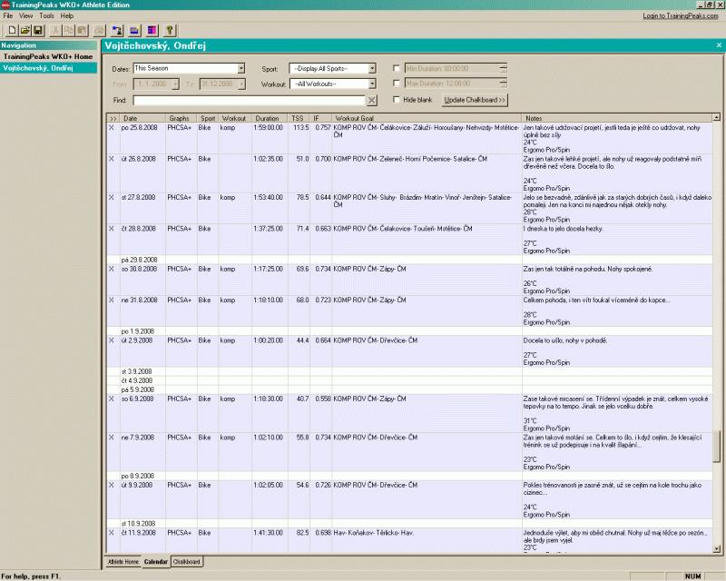The width and height of the screenshot is (726, 581).
Task: Select TrainingPeaks WKO+ Home in Navigation
Action: pyautogui.click(x=48, y=56)
